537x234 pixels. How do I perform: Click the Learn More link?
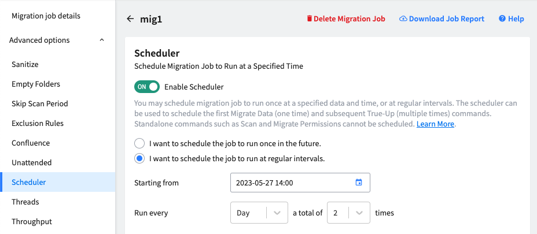[x=435, y=124]
